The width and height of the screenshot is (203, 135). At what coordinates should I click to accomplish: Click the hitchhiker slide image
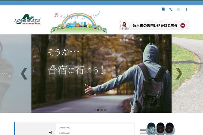(101, 74)
